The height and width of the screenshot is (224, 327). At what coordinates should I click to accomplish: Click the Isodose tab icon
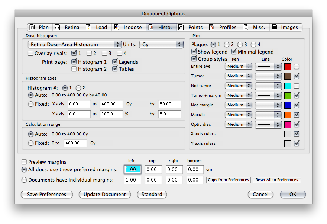[x=116, y=27]
